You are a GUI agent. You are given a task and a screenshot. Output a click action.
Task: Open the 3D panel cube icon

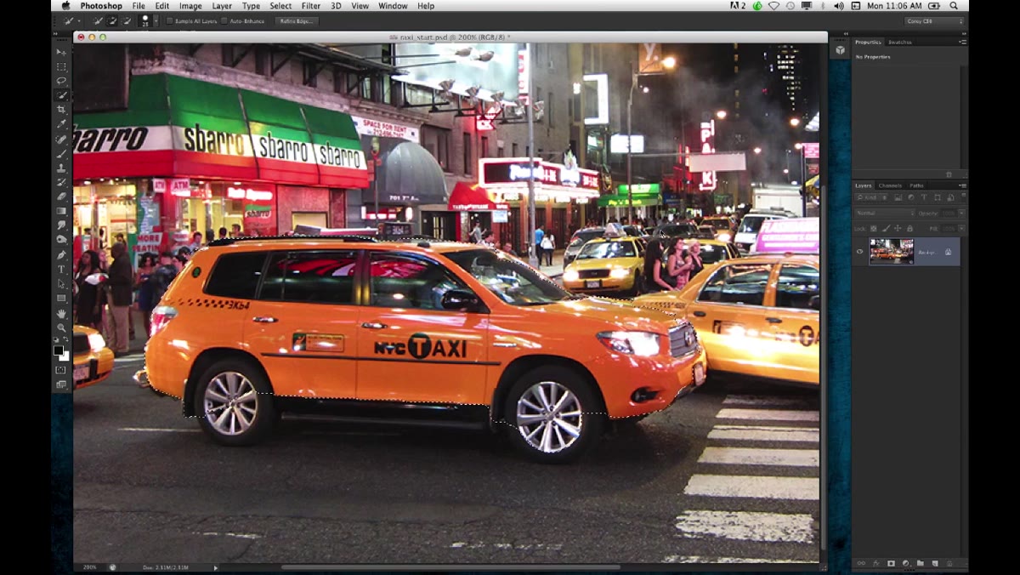coord(840,50)
